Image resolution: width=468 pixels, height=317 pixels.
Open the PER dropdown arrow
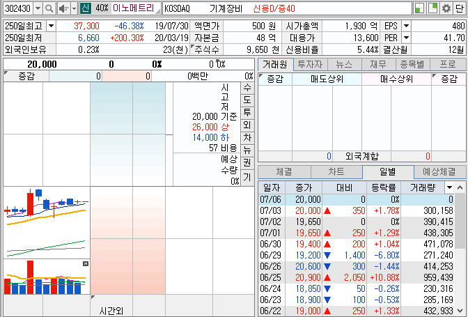[406, 38]
